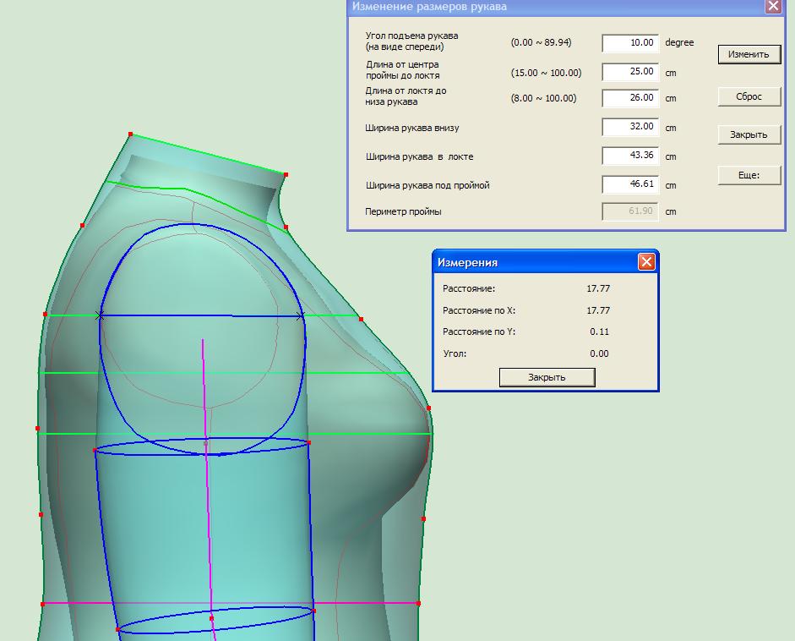
Task: Click the Еще: button
Action: tap(749, 175)
